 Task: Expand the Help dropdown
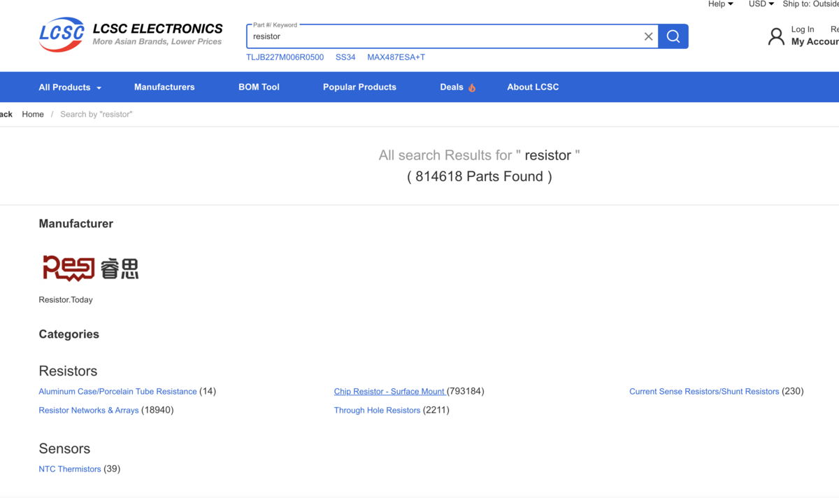tap(720, 4)
